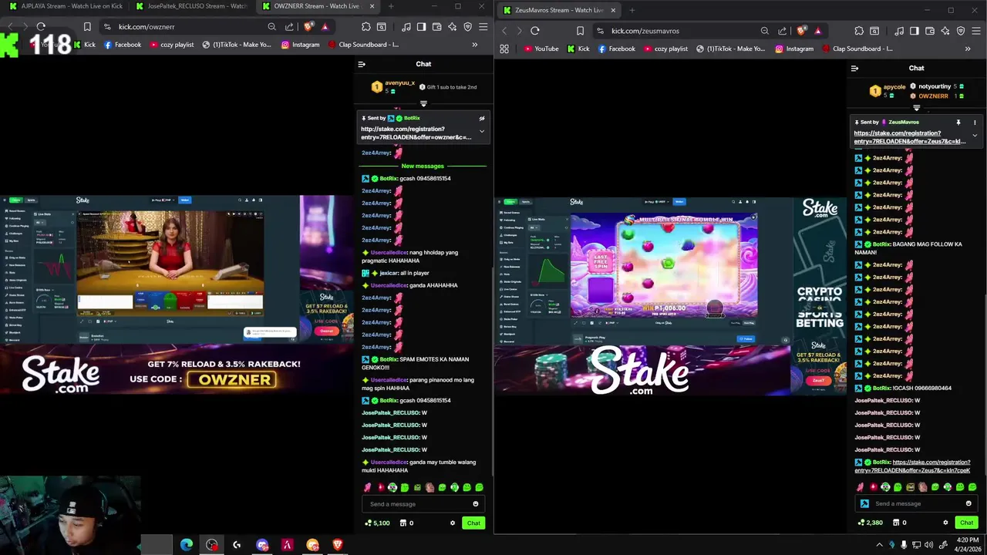Click Send a message field in OWZNERR chat

(423, 504)
